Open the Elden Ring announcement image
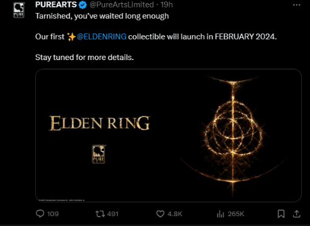310x226 pixels. tap(169, 136)
